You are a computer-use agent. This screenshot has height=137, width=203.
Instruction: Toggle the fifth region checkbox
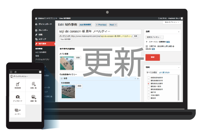click(x=149, y=89)
